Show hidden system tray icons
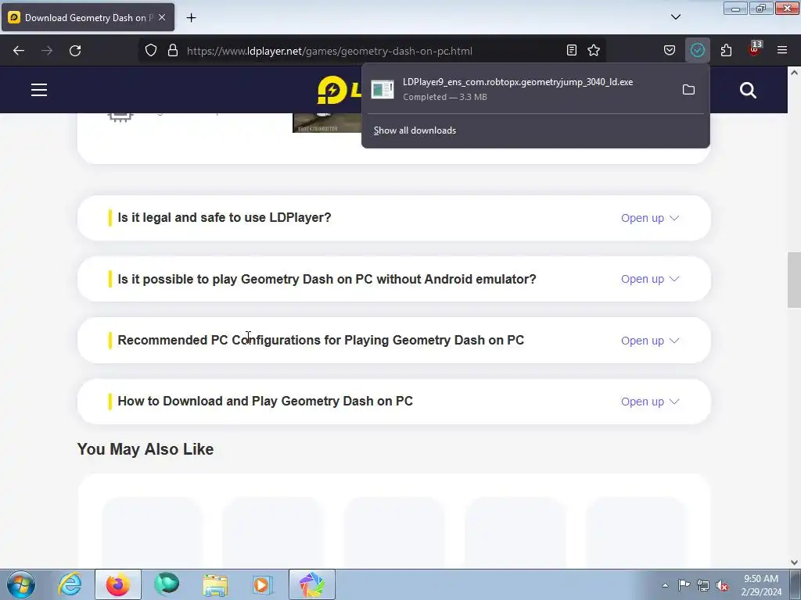The image size is (801, 600). [665, 585]
